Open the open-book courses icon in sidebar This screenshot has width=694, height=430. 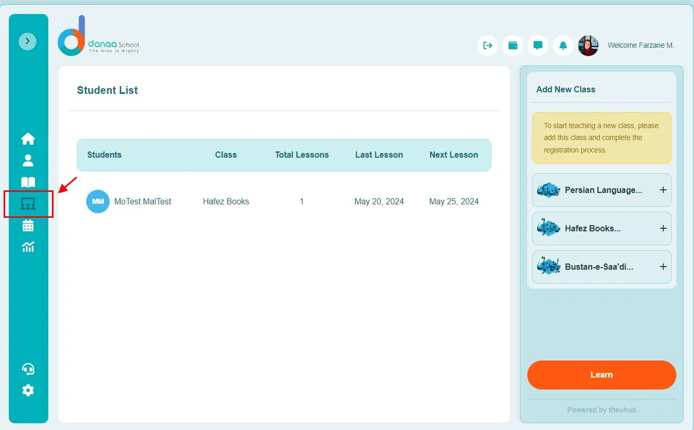(28, 182)
